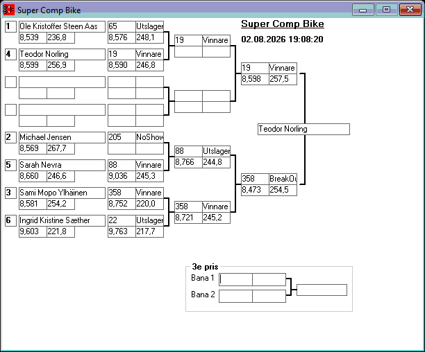Click round one time 8,752 cell

pyautogui.click(x=122, y=204)
